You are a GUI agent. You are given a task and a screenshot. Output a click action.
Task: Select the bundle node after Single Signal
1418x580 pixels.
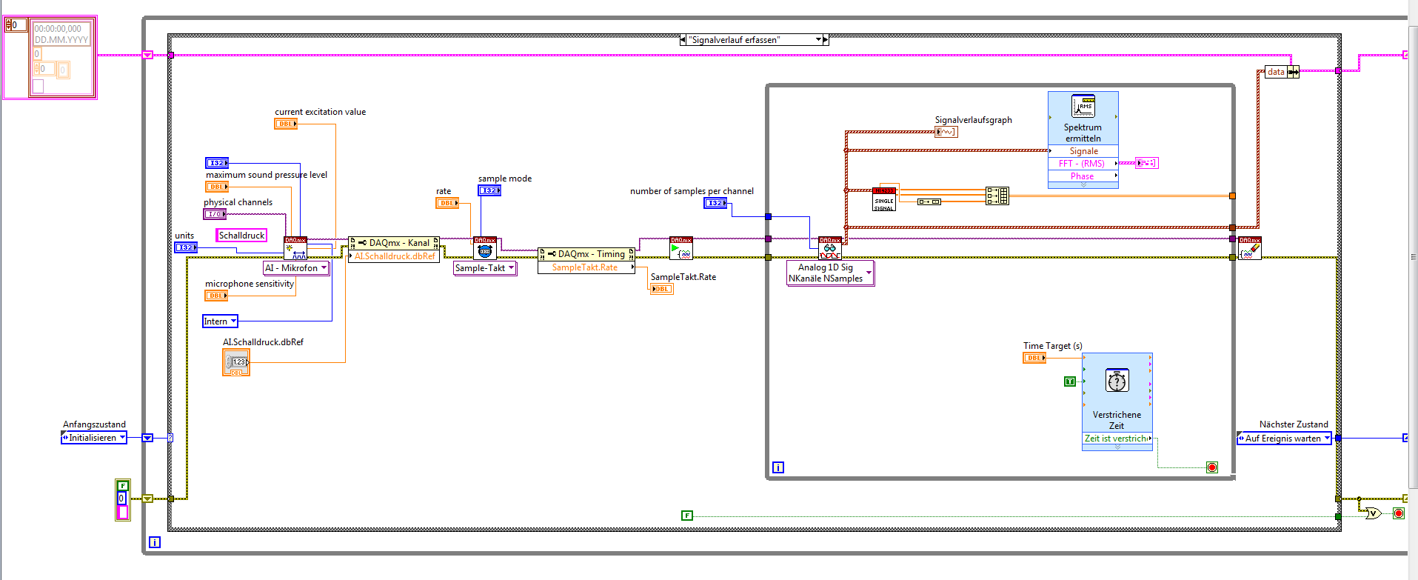(x=997, y=196)
